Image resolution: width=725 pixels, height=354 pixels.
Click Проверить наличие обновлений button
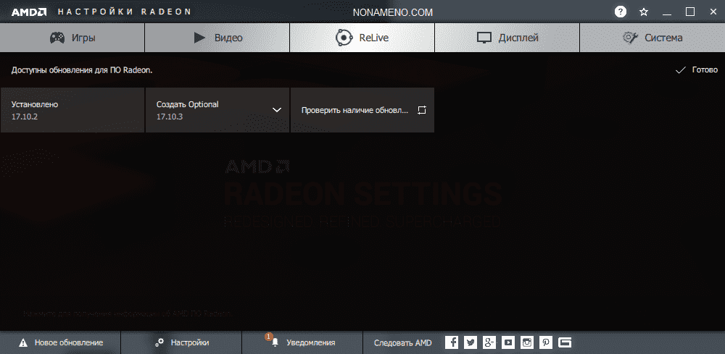pos(362,110)
